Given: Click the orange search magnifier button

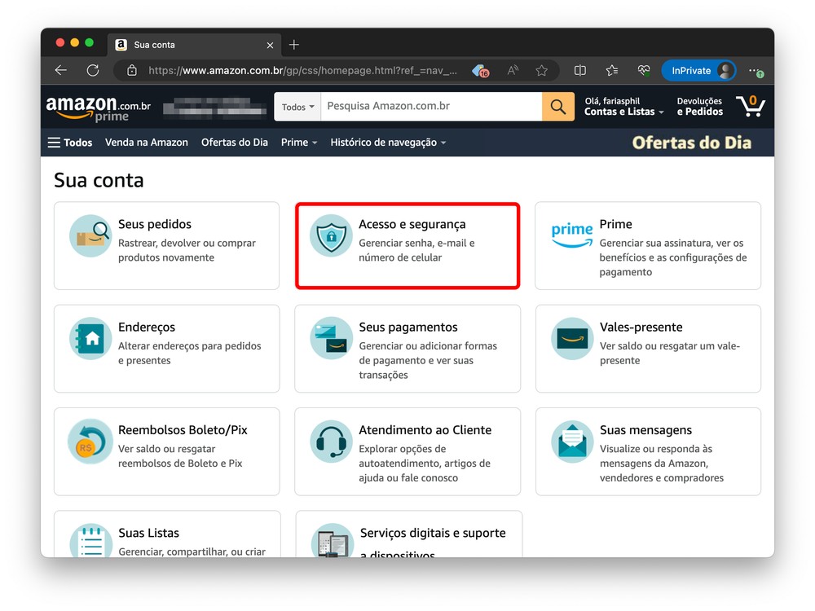Looking at the screenshot, I should point(557,107).
